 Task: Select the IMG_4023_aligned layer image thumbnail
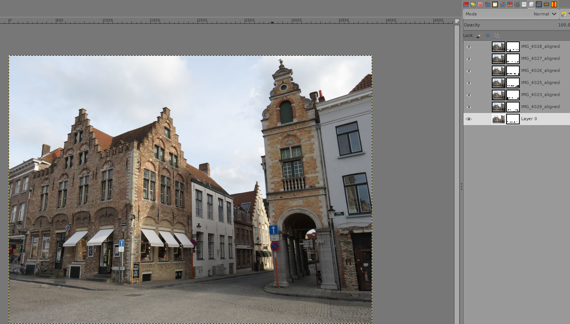click(x=498, y=95)
